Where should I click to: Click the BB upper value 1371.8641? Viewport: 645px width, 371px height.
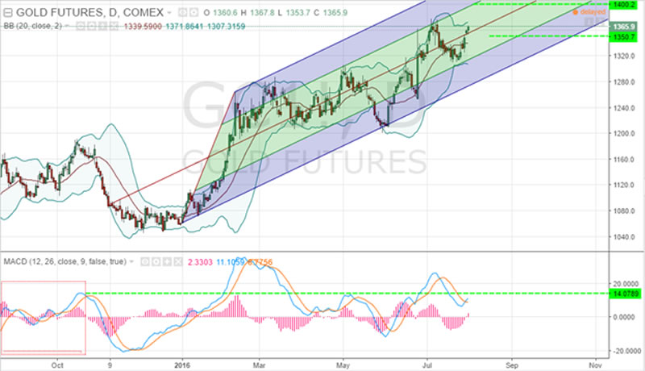[185, 27]
